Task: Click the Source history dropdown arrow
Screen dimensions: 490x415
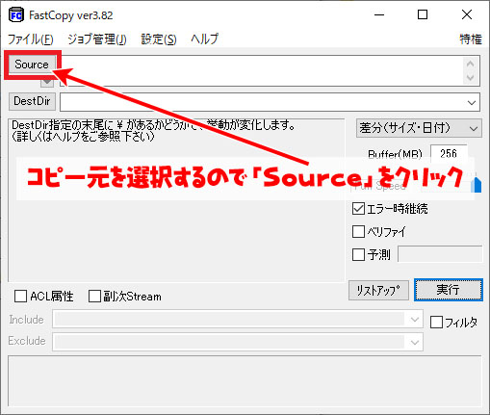Action: [47, 82]
